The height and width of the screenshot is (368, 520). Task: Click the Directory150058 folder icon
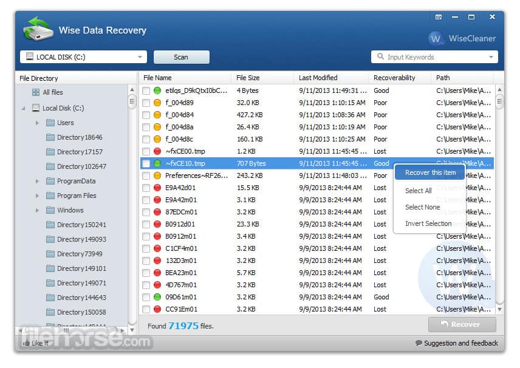(50, 312)
